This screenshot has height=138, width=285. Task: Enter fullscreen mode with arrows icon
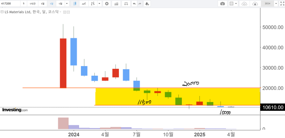point(282,3)
